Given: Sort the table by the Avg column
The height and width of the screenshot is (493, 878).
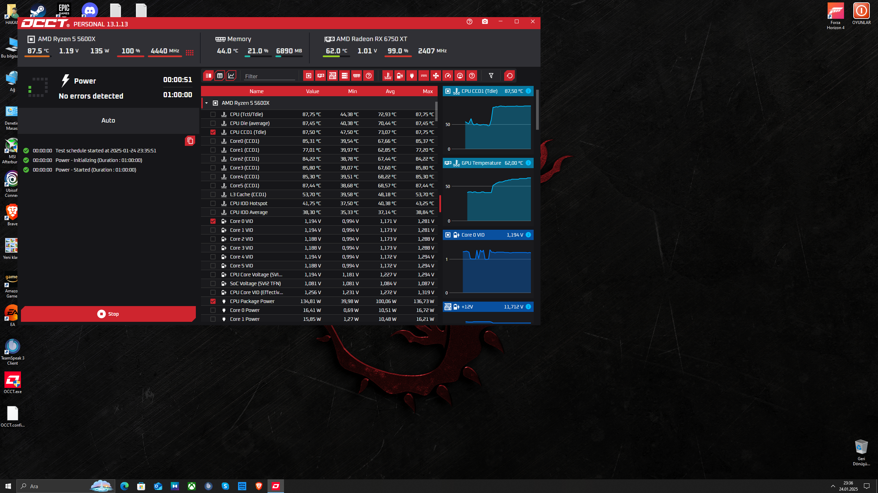Looking at the screenshot, I should [390, 91].
